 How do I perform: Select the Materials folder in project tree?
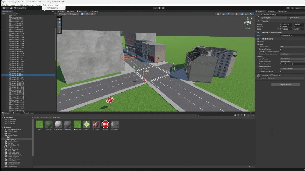click(12, 139)
